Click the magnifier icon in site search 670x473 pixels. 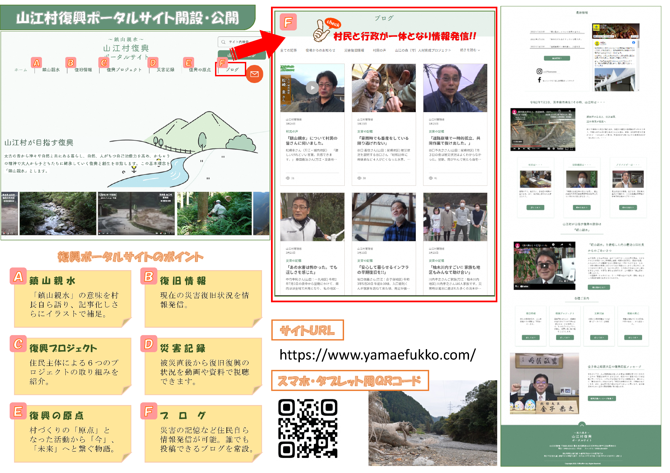tap(223, 42)
